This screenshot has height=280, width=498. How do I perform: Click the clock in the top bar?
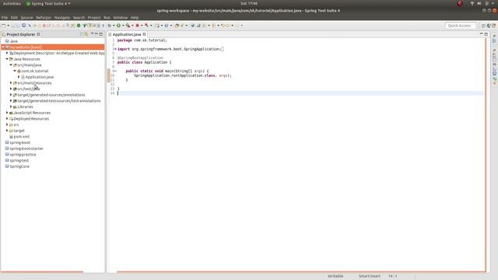(249, 3)
